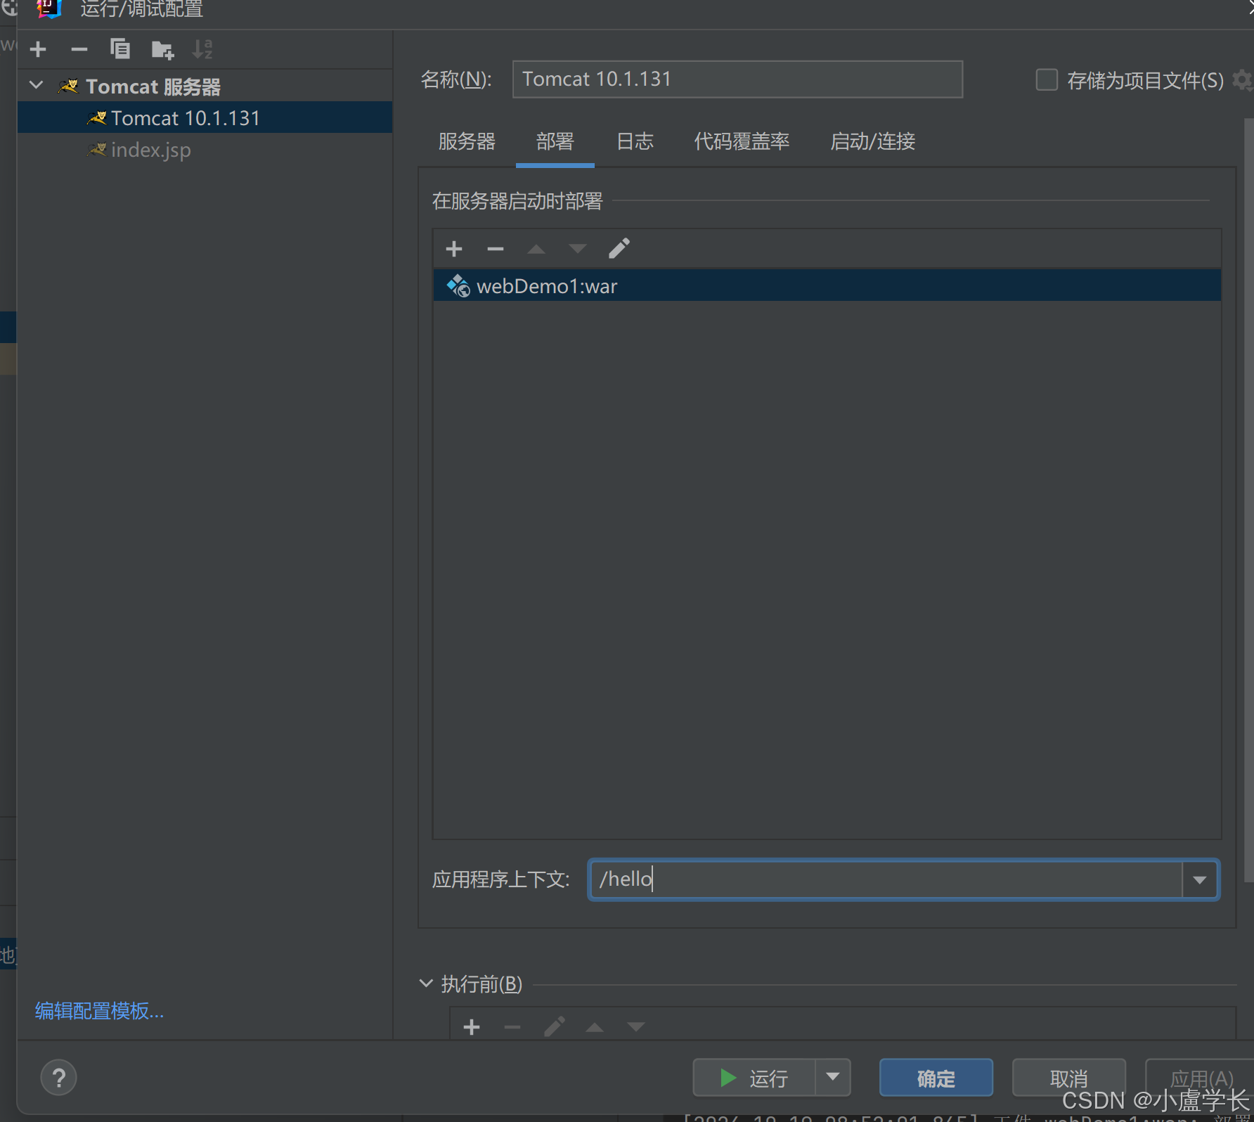1254x1122 pixels.
Task: Switch to the 日志 tab
Action: 635,141
